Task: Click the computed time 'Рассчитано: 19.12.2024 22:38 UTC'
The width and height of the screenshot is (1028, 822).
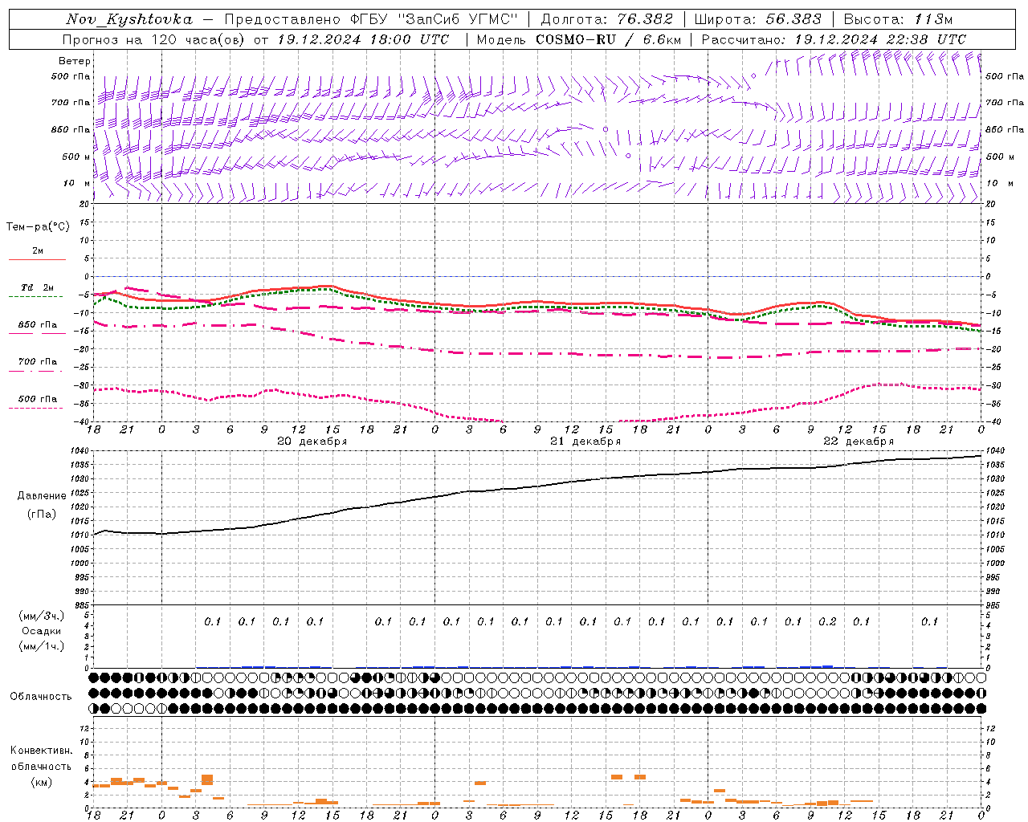Action: pyautogui.click(x=834, y=39)
